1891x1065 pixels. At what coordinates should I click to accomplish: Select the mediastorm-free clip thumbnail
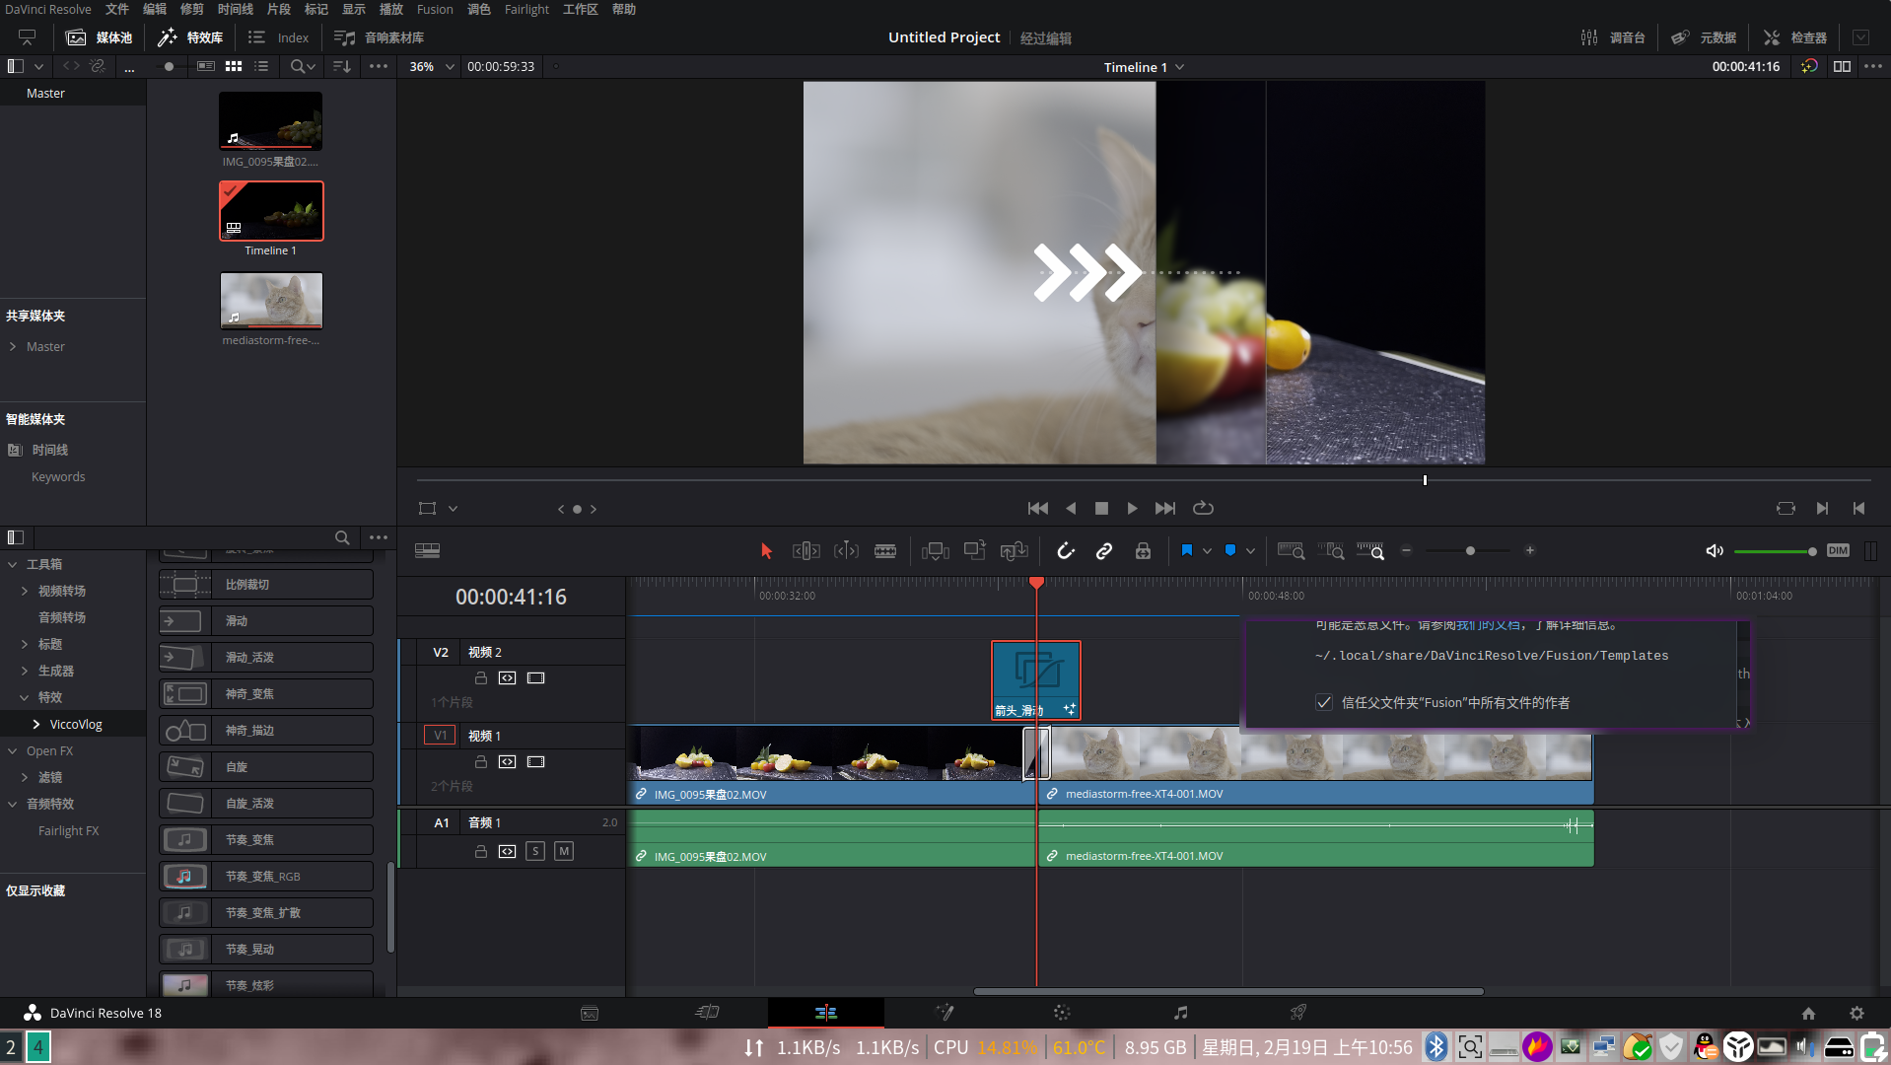tap(271, 300)
